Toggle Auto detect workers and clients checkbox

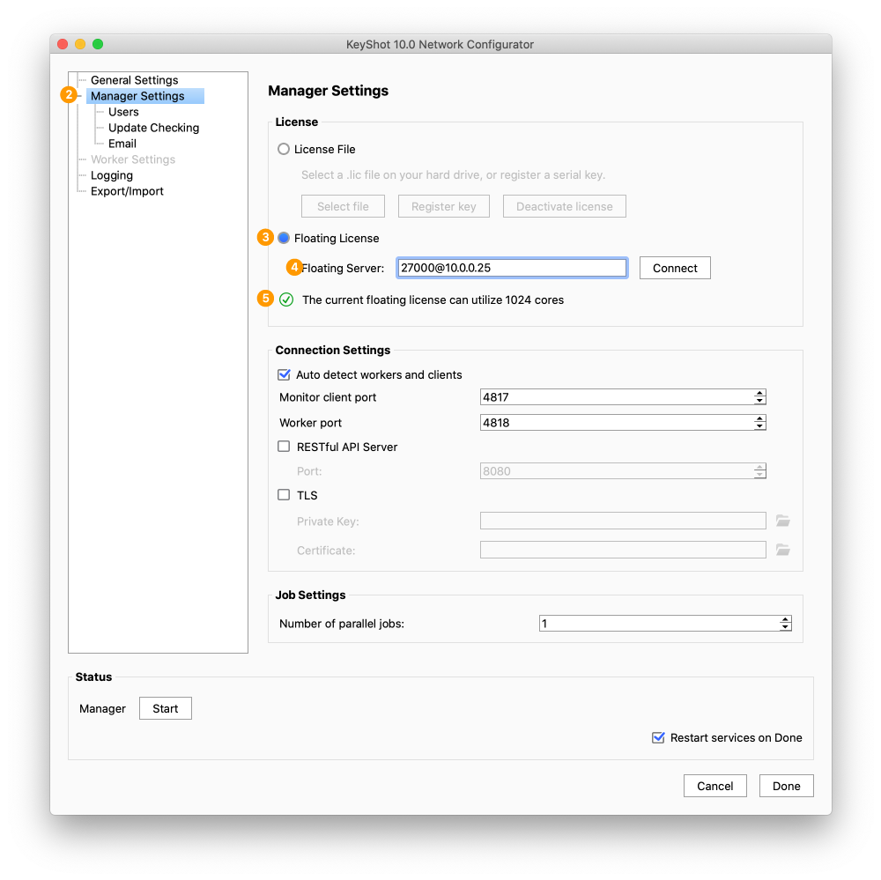(x=285, y=374)
